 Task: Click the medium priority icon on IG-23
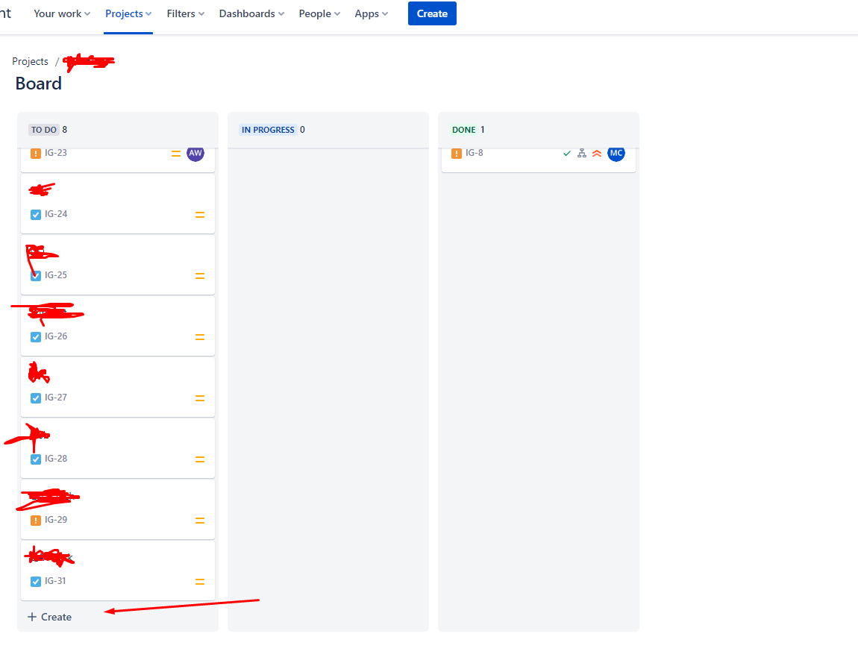[175, 154]
